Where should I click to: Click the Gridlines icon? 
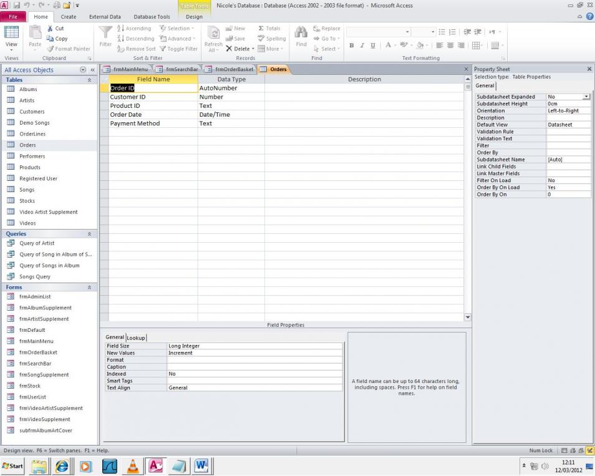[x=476, y=46]
